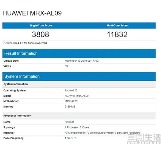Screen dimensions: 161x144
Task: Click the Topology label
Action: point(9,127)
